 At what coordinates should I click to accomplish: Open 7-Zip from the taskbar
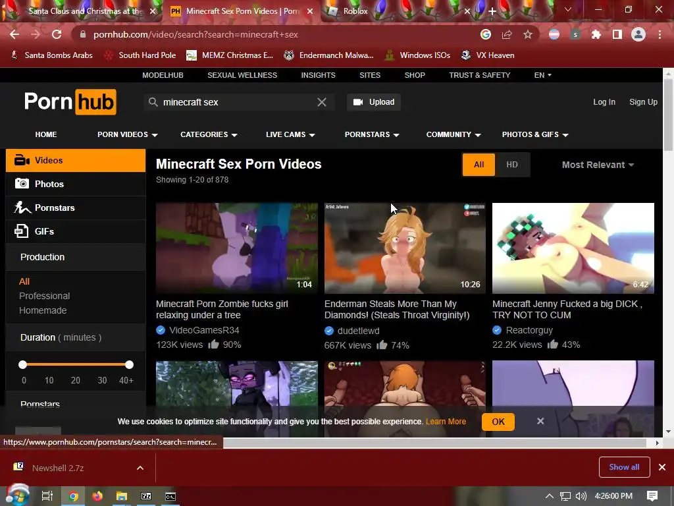coord(146,496)
